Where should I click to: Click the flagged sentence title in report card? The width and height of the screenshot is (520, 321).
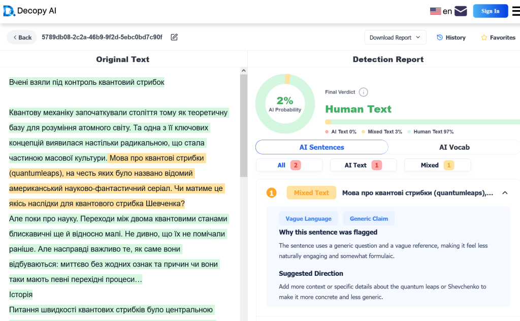click(417, 192)
